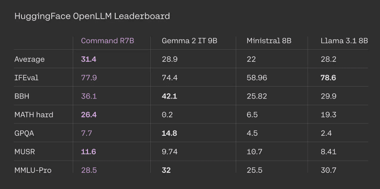This screenshot has width=380, height=189.
Task: Click the IFEval row label
Action: click(26, 78)
